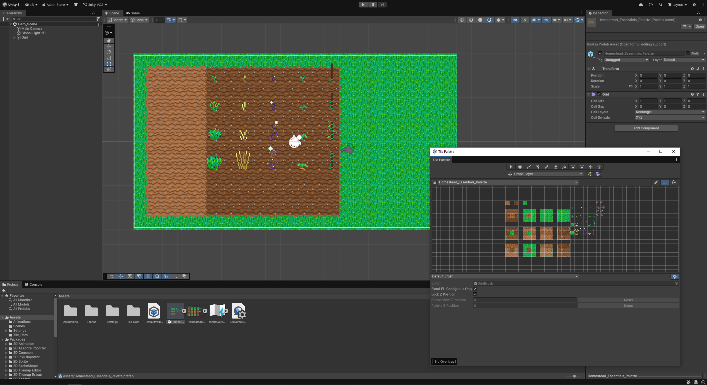Open the Crops Layer tilemap dropdown
Image resolution: width=707 pixels, height=385 pixels.
click(x=548, y=174)
